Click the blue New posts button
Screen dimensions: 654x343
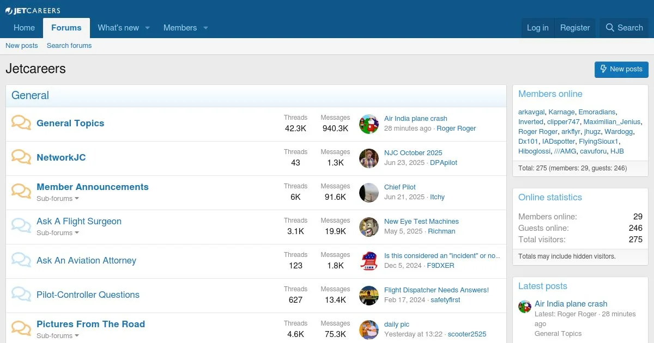pos(621,69)
